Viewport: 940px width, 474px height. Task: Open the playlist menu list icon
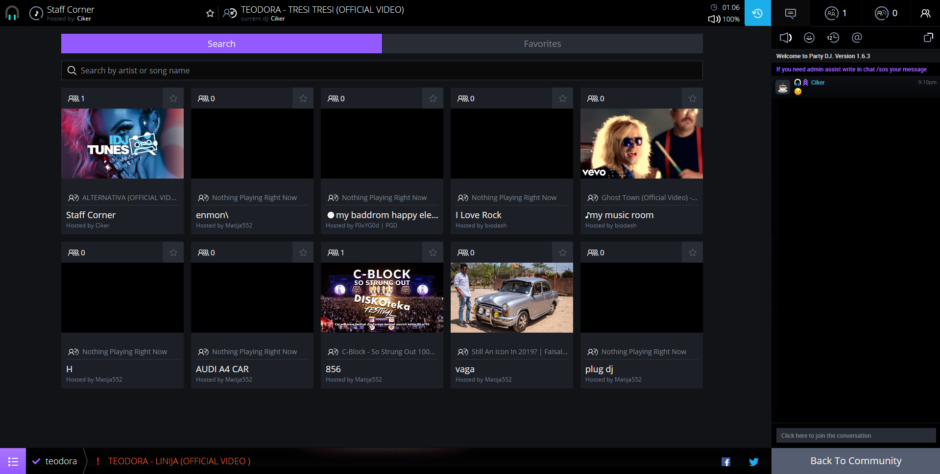[13, 461]
